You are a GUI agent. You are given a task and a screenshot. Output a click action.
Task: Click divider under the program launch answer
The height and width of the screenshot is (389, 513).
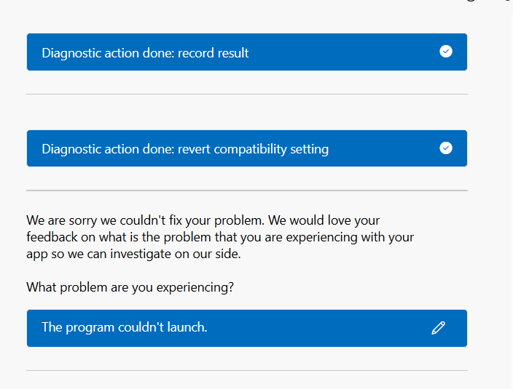(x=246, y=371)
